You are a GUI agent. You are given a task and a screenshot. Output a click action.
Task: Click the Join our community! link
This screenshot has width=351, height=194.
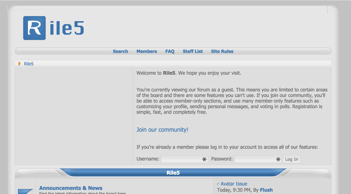coord(162,130)
